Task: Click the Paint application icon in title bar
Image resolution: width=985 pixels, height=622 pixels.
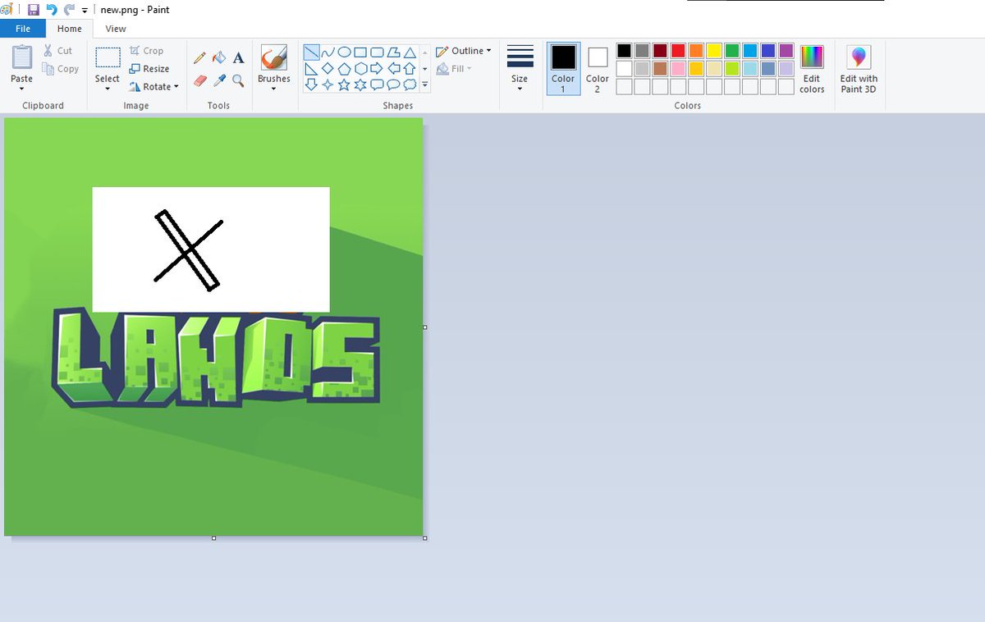Action: point(7,10)
